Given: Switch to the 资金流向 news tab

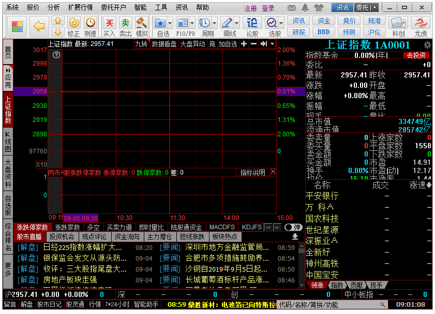Looking at the screenshot, I should tap(127, 237).
